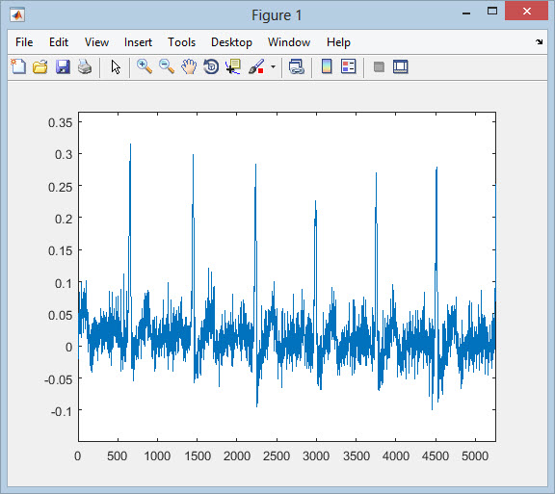Screen dimensions: 555x494
Task: Show Plot Tools and dock figure
Action: point(401,66)
